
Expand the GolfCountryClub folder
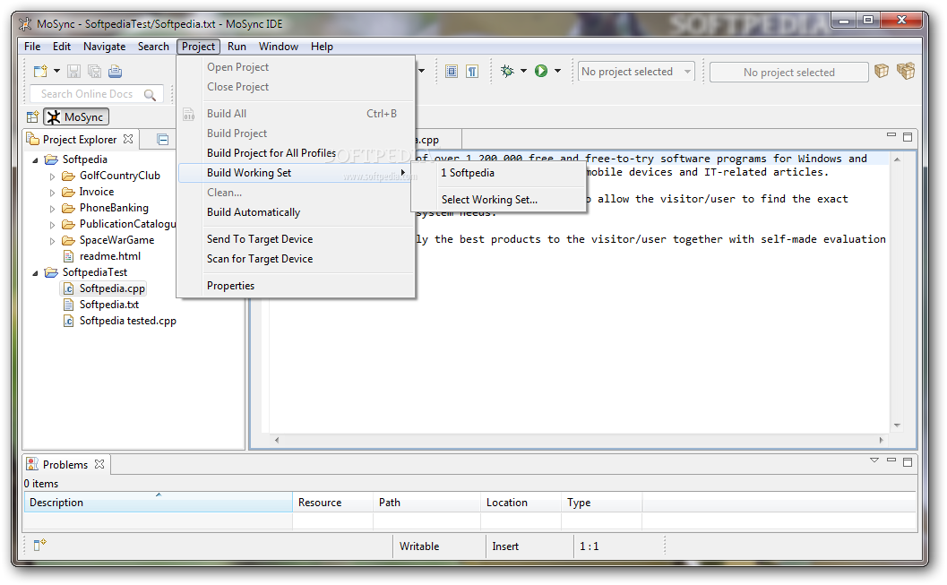pyautogui.click(x=53, y=176)
